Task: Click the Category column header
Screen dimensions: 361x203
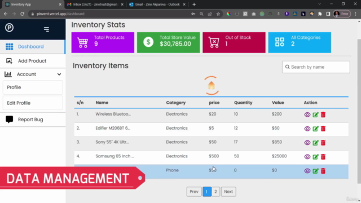Action: [175, 103]
